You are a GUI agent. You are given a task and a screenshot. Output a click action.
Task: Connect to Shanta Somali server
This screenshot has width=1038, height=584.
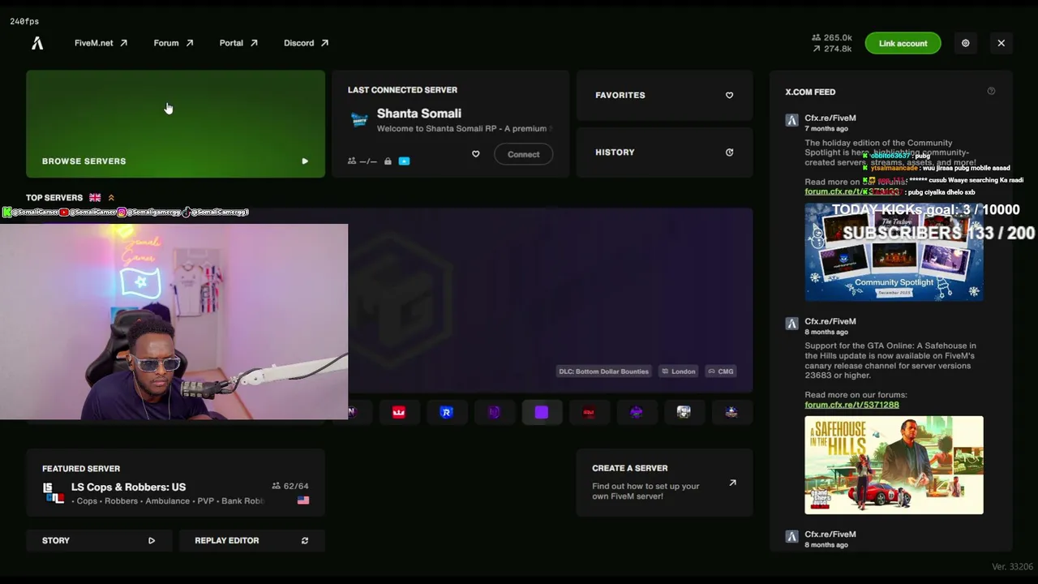click(x=523, y=154)
